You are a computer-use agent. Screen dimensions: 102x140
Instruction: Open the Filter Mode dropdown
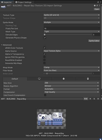click(72, 71)
